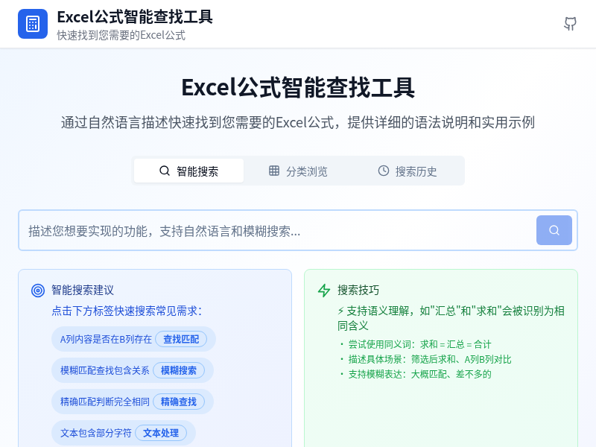Click the blue calculator logo icon

[x=33, y=24]
